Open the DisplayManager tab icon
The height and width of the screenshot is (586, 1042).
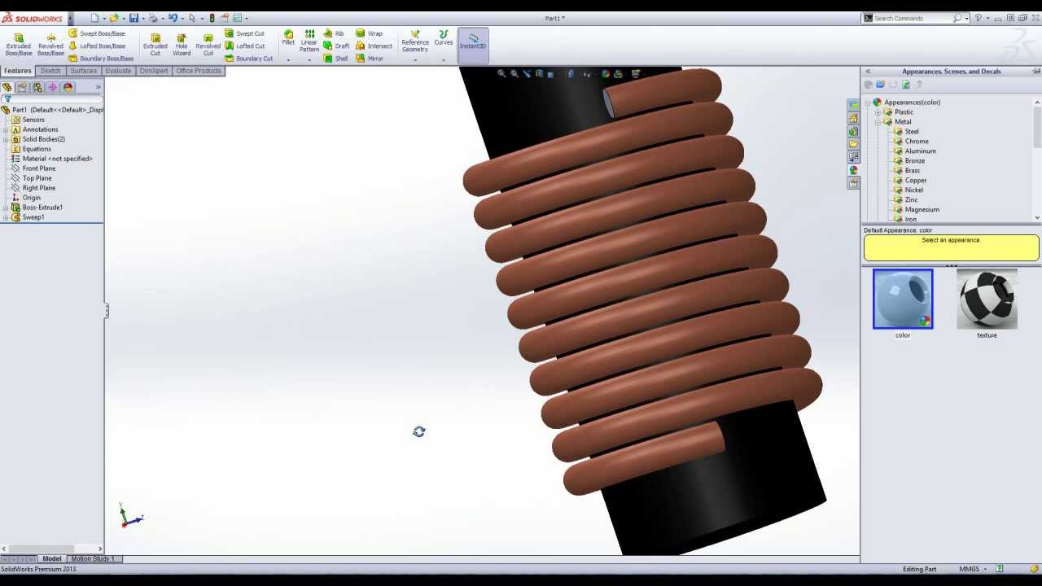coord(68,87)
